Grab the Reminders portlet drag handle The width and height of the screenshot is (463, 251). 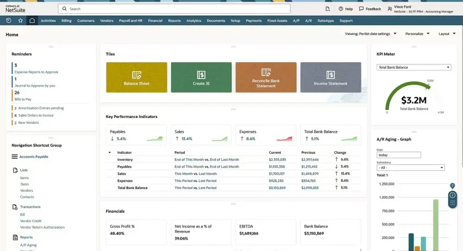point(51,46)
